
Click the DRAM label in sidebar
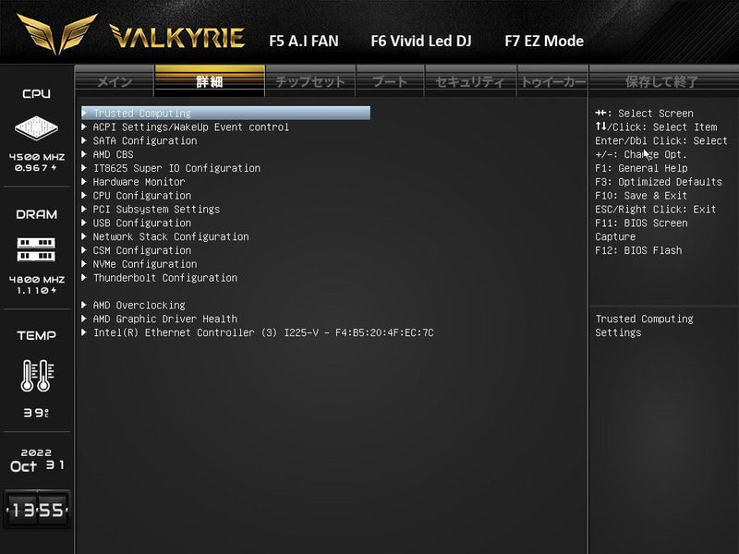tap(36, 214)
